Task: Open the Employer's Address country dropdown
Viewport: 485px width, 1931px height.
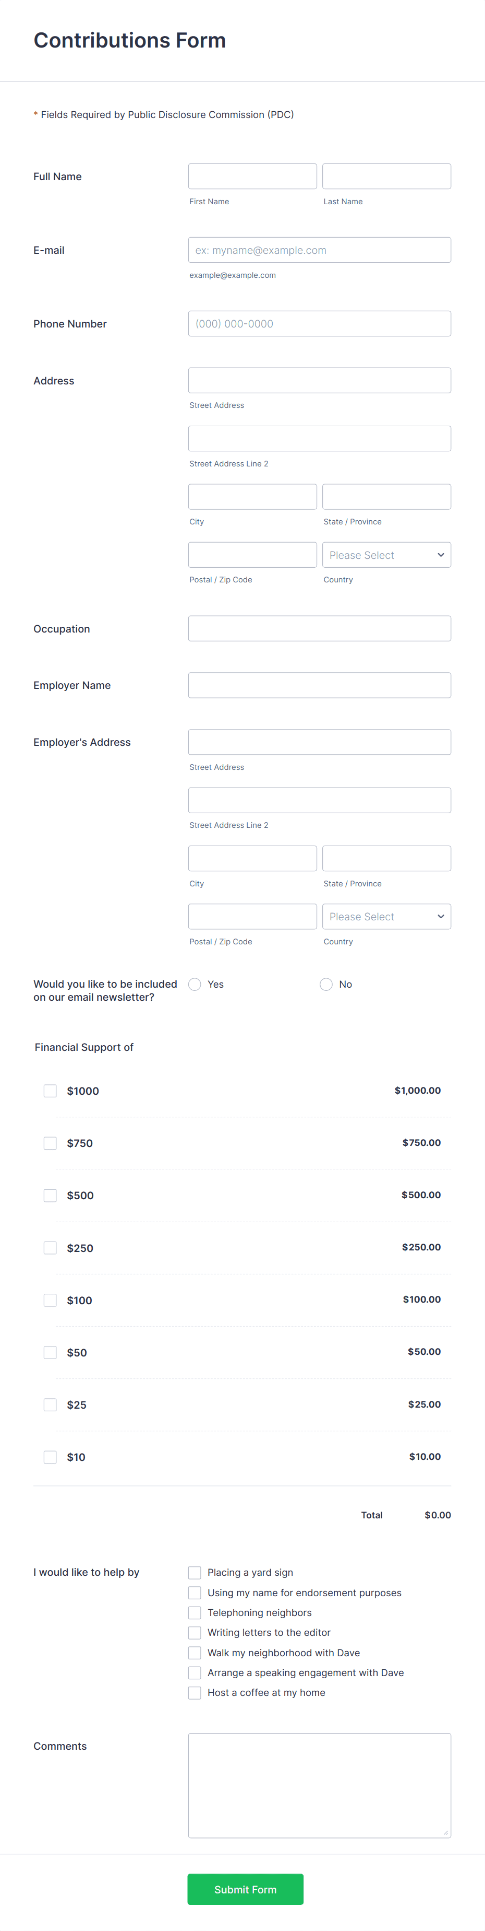Action: tap(386, 916)
